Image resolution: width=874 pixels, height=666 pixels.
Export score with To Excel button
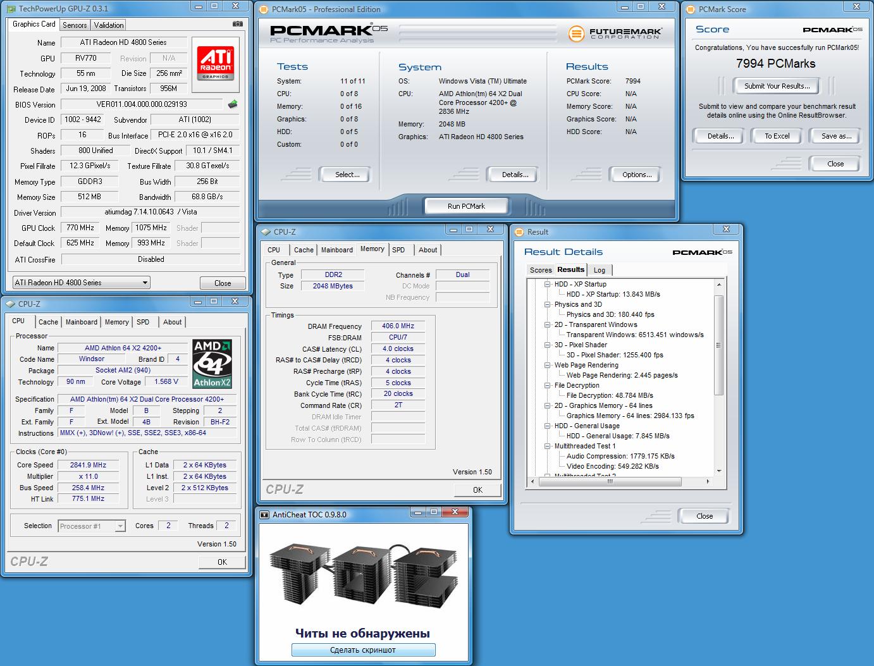(777, 136)
